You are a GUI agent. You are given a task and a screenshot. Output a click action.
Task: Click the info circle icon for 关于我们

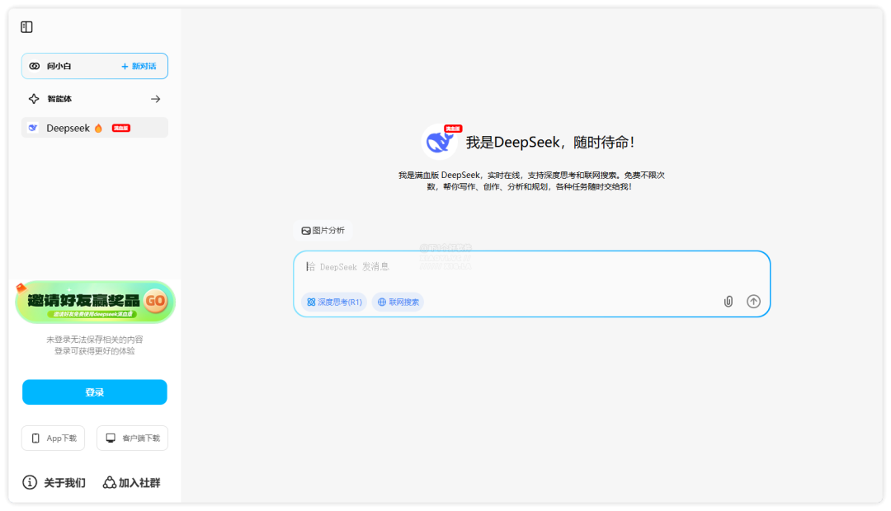click(x=30, y=483)
